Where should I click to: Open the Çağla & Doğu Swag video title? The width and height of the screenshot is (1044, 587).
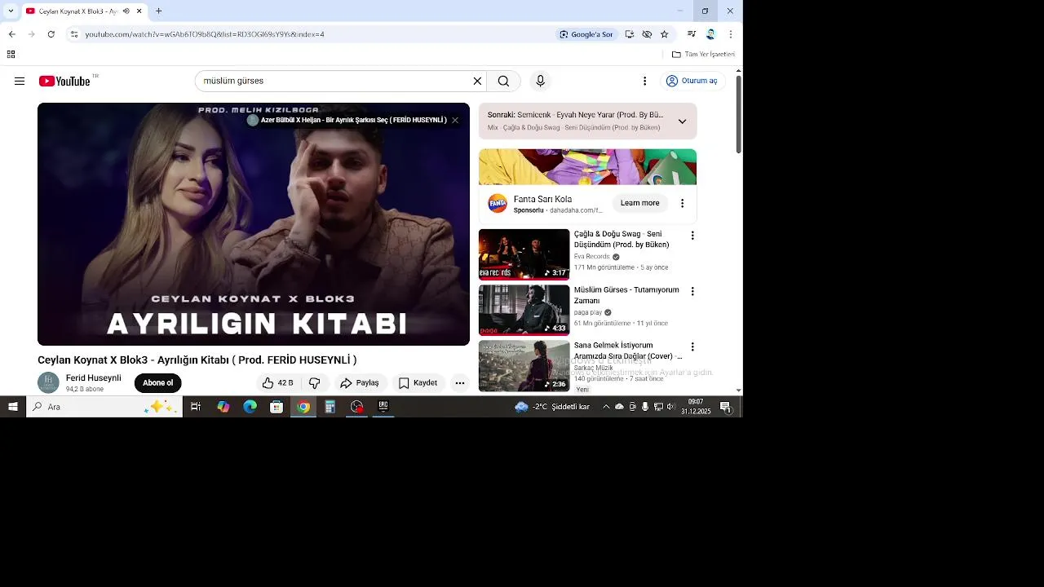622,239
